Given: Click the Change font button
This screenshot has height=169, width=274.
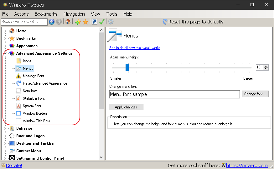Looking at the screenshot, I should pyautogui.click(x=255, y=94).
